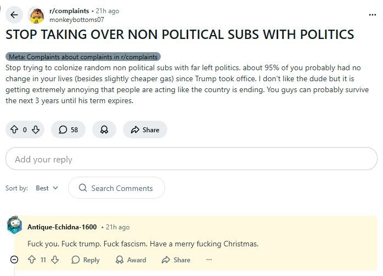Expand the Sort by Best dropdown
Screen dimensions: 383x276
coord(47,188)
